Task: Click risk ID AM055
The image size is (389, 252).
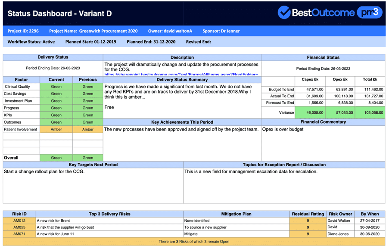Action: (x=19, y=227)
